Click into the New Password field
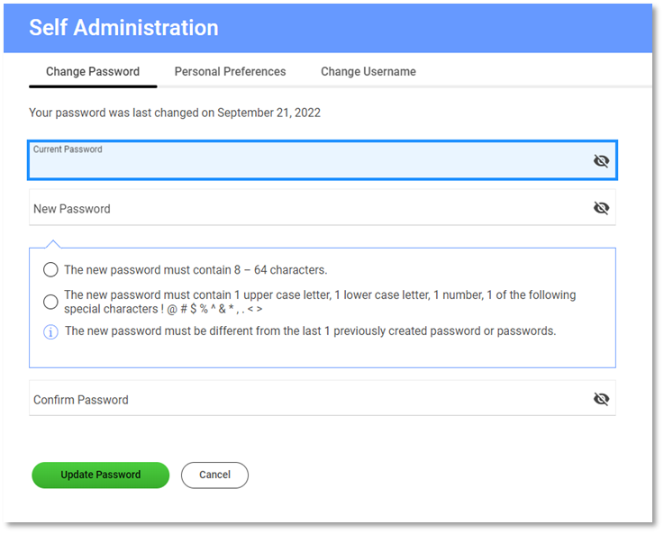Screen dimensions: 664x534 [306, 209]
